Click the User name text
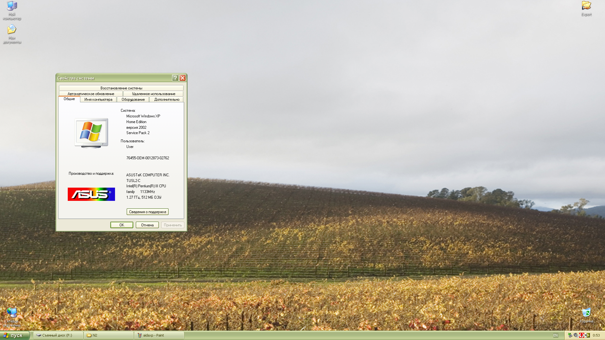The image size is (605, 340). 130,147
